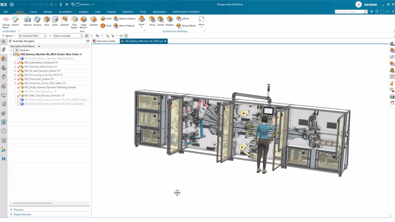This screenshot has height=222, width=395.
Task: Expand the SBX_Machine_Main_Frame-V5 tree node
Action: pos(15,67)
